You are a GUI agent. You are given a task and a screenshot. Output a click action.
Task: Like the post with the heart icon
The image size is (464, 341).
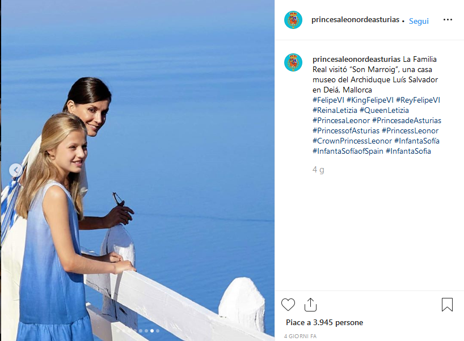pyautogui.click(x=288, y=305)
